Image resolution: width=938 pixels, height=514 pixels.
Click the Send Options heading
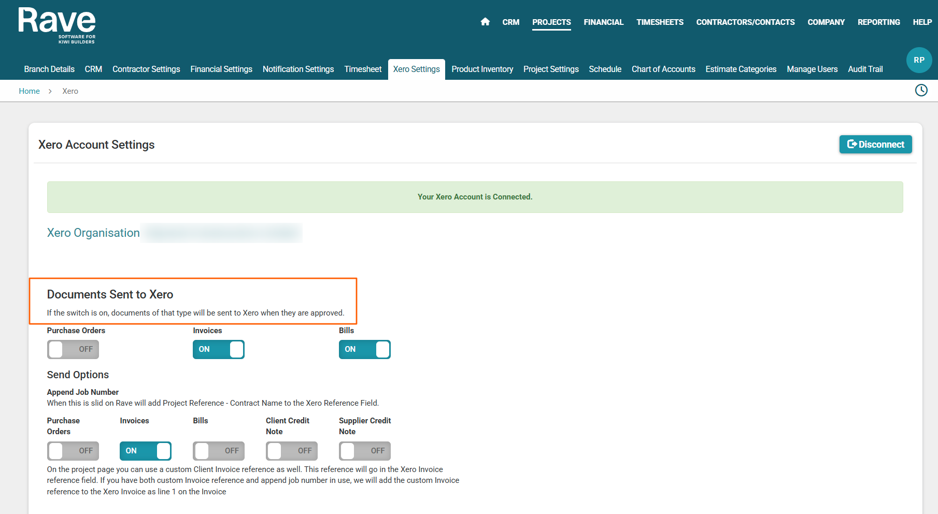point(78,375)
